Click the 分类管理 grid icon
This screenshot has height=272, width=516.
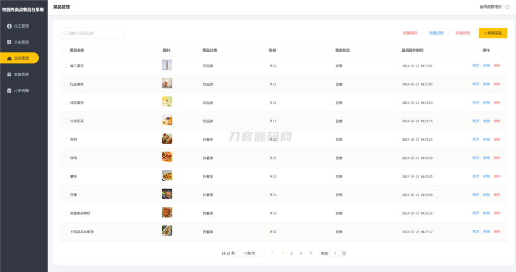9,42
